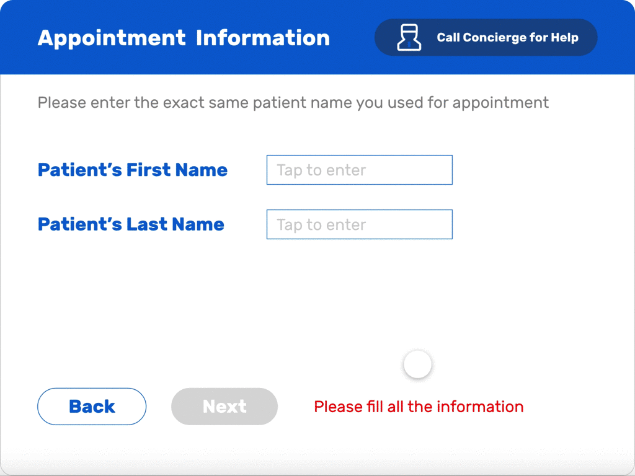The width and height of the screenshot is (635, 476).
Task: Click the greyed-out Next button
Action: 224,407
